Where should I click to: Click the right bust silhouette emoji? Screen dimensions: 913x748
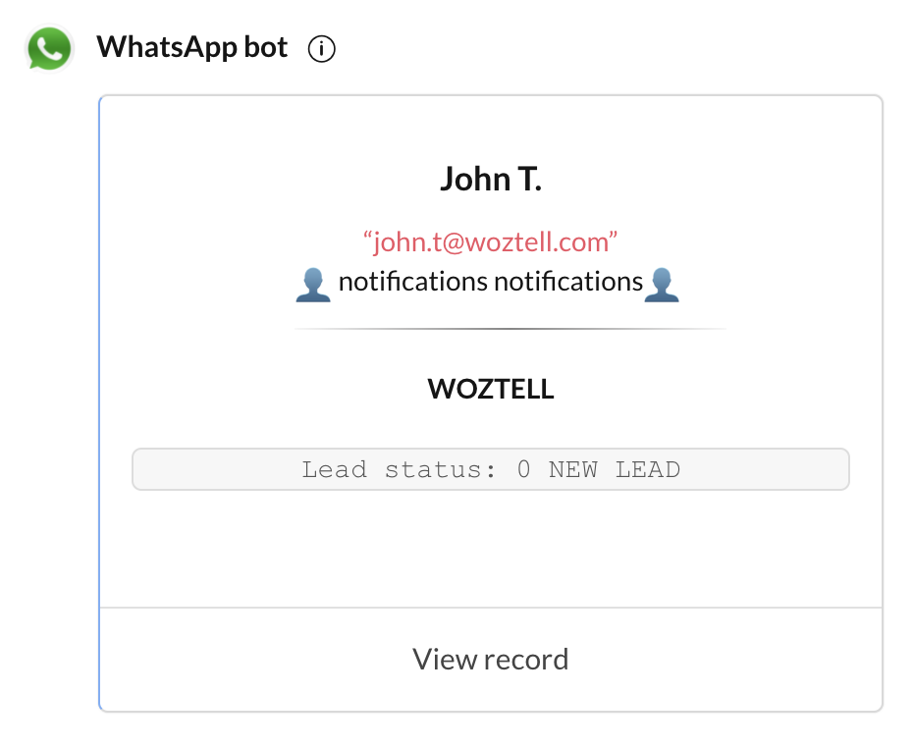click(662, 285)
